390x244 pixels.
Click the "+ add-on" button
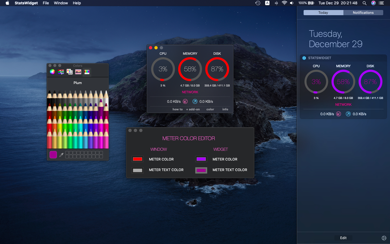coord(193,109)
